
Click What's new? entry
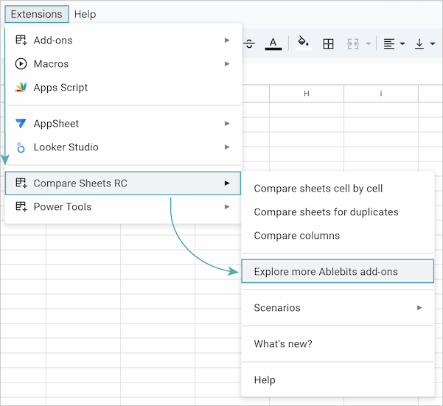pyautogui.click(x=338, y=343)
